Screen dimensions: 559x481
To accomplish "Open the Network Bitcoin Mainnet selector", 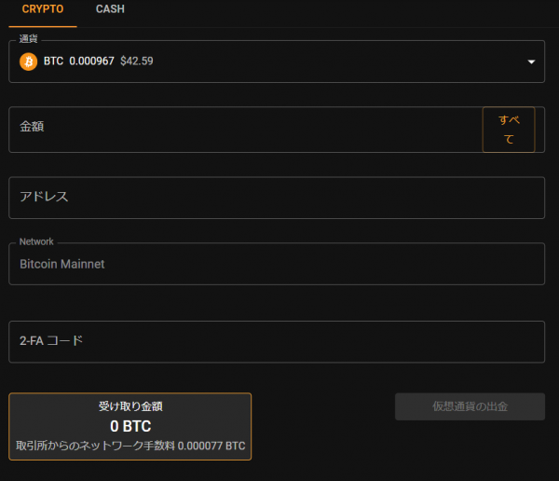I will (277, 264).
